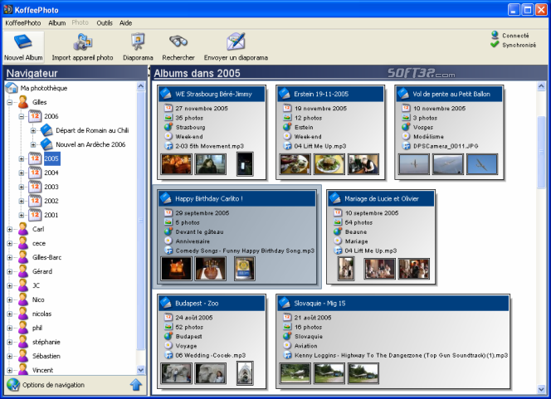
Task: Expand the Carl user tree node
Action: (x=10, y=229)
